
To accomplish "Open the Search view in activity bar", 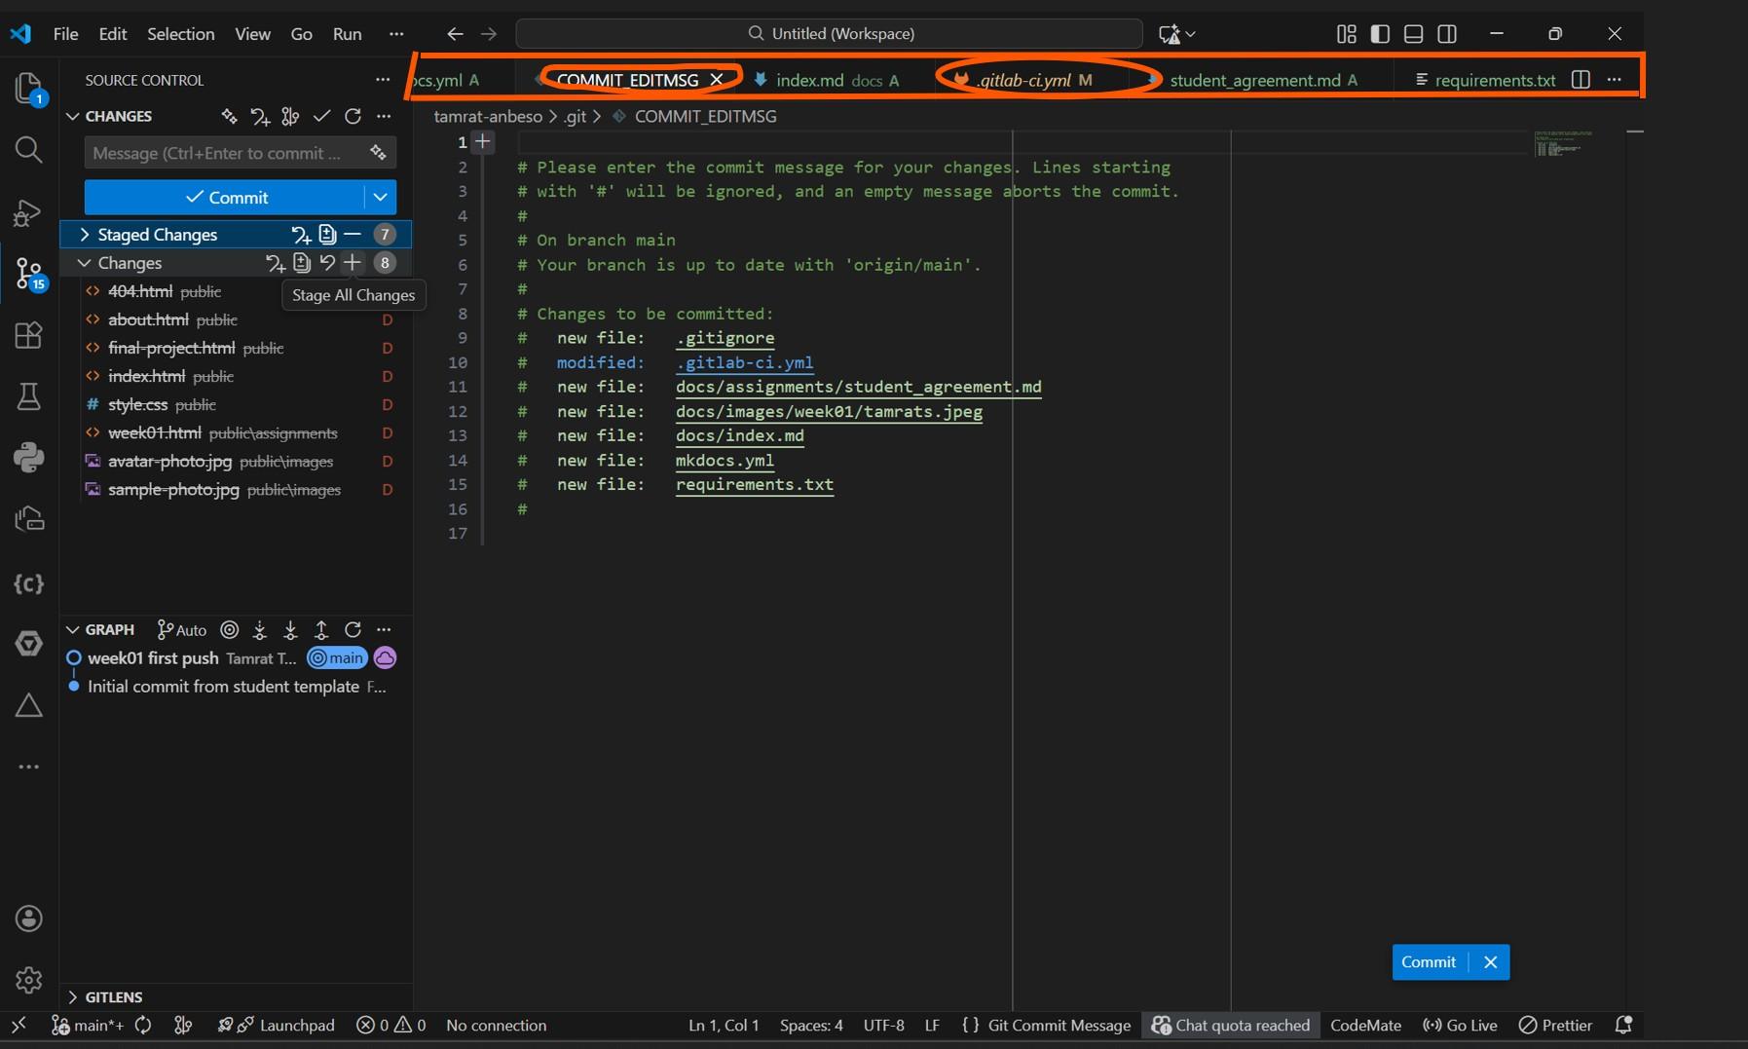I will (x=28, y=149).
